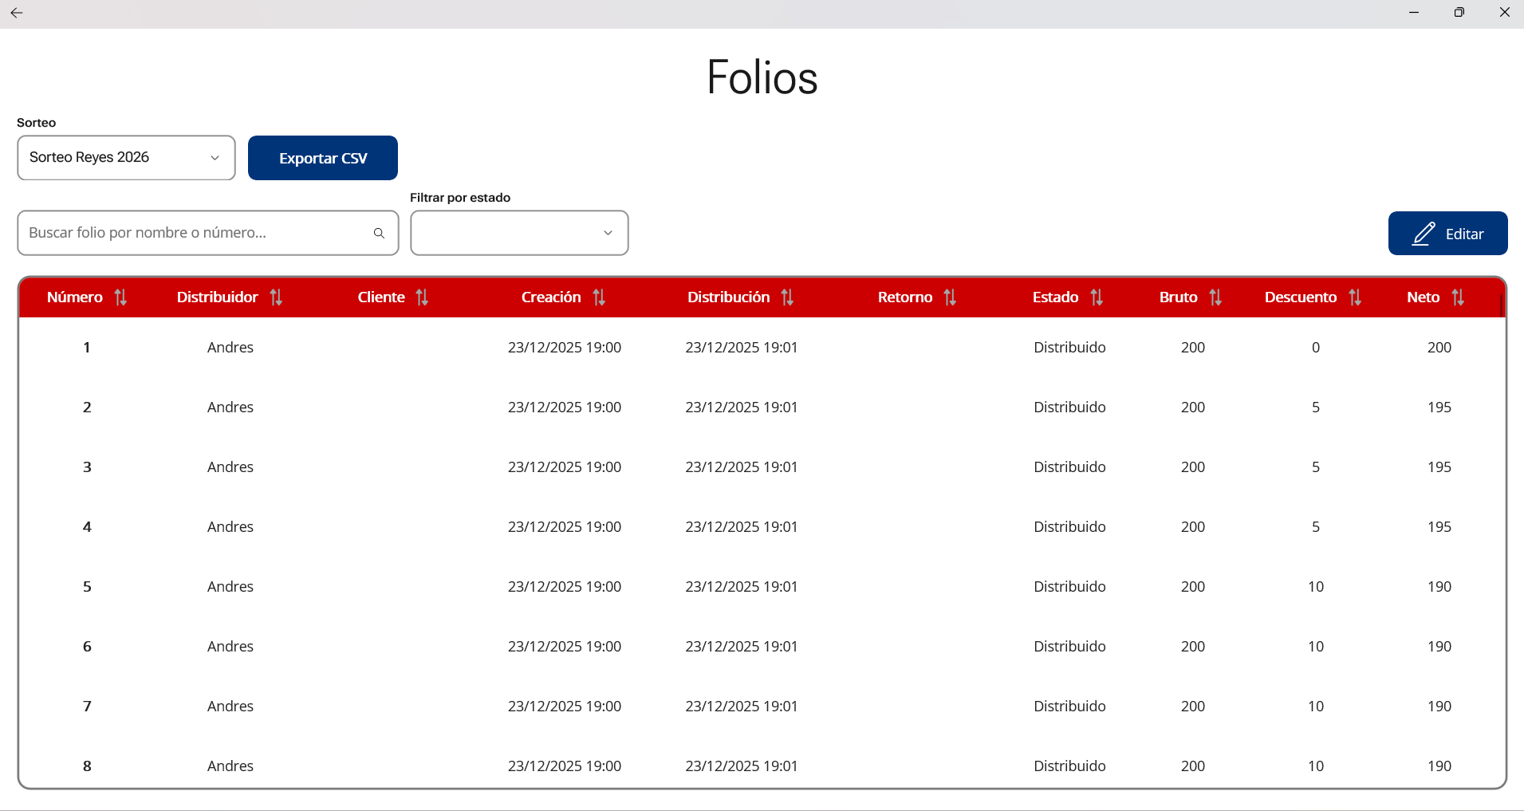The image size is (1524, 811).
Task: Select folio number 8 cell
Action: (87, 766)
